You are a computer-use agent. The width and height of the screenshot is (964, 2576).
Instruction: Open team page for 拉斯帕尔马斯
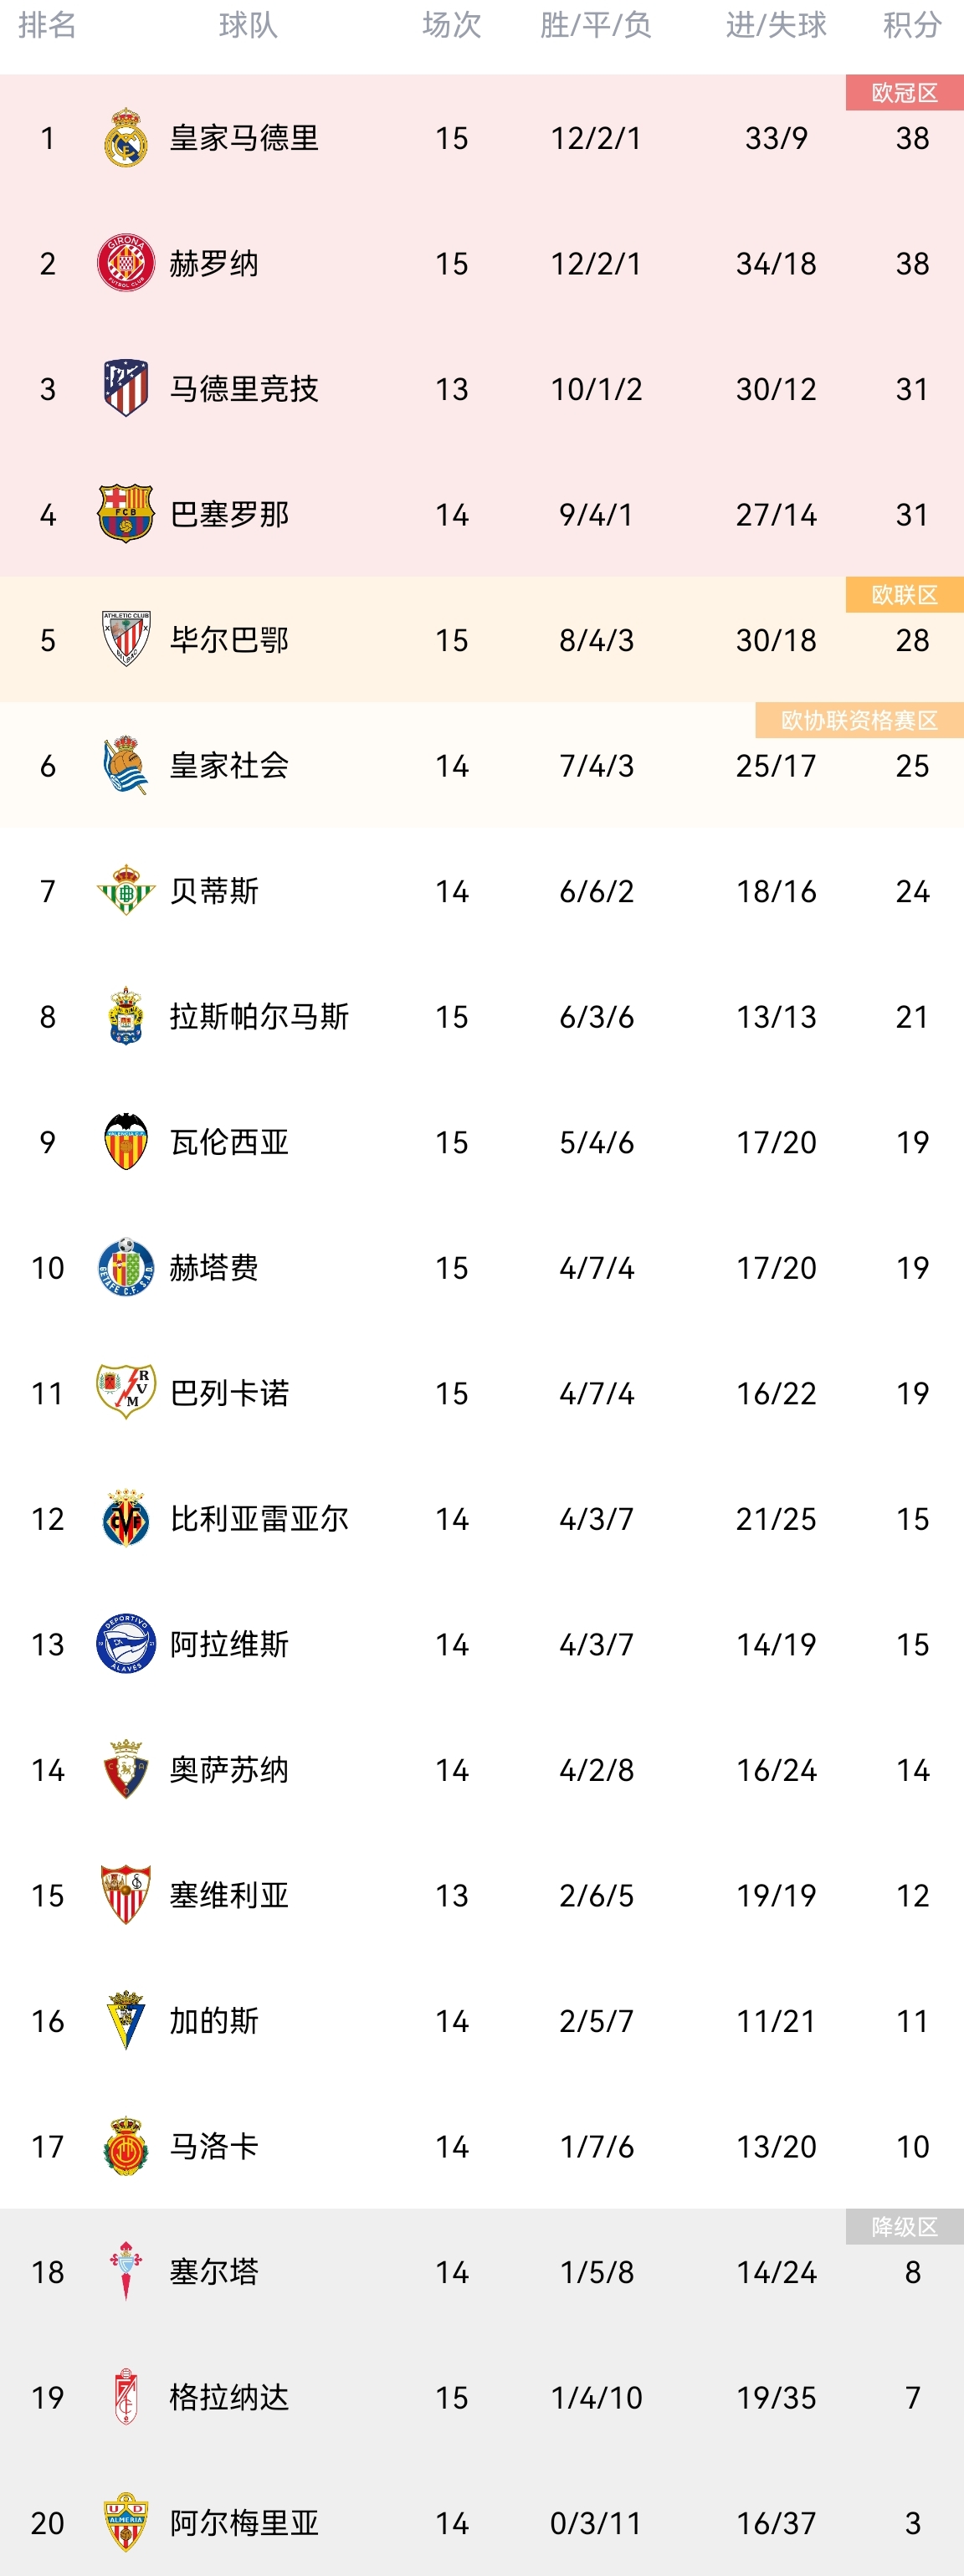[259, 1017]
